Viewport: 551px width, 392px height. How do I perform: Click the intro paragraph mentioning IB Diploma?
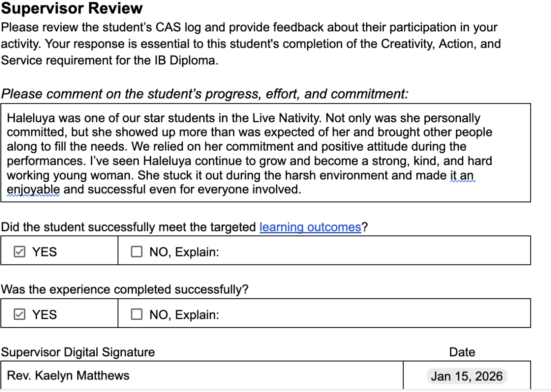(x=251, y=44)
